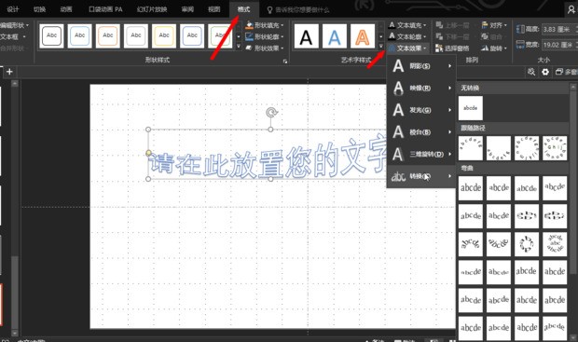
Task: Open the 设计 ribbon tab
Action: 13,9
